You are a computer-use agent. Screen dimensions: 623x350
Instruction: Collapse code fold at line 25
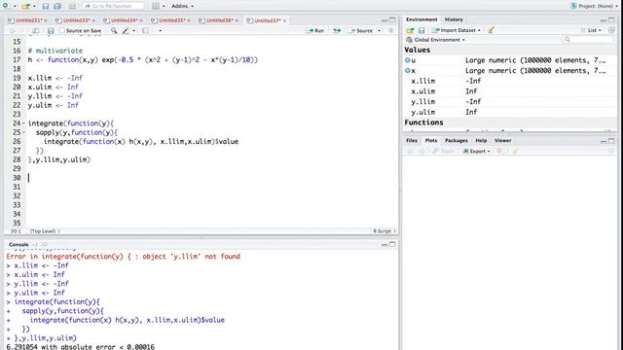(x=23, y=132)
